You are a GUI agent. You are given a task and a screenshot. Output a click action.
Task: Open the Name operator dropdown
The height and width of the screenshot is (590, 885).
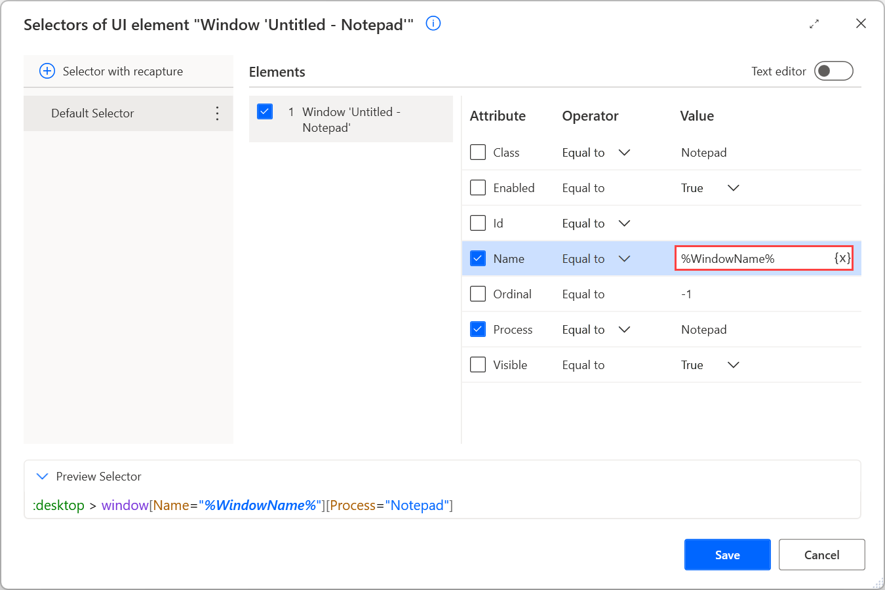pyautogui.click(x=624, y=258)
